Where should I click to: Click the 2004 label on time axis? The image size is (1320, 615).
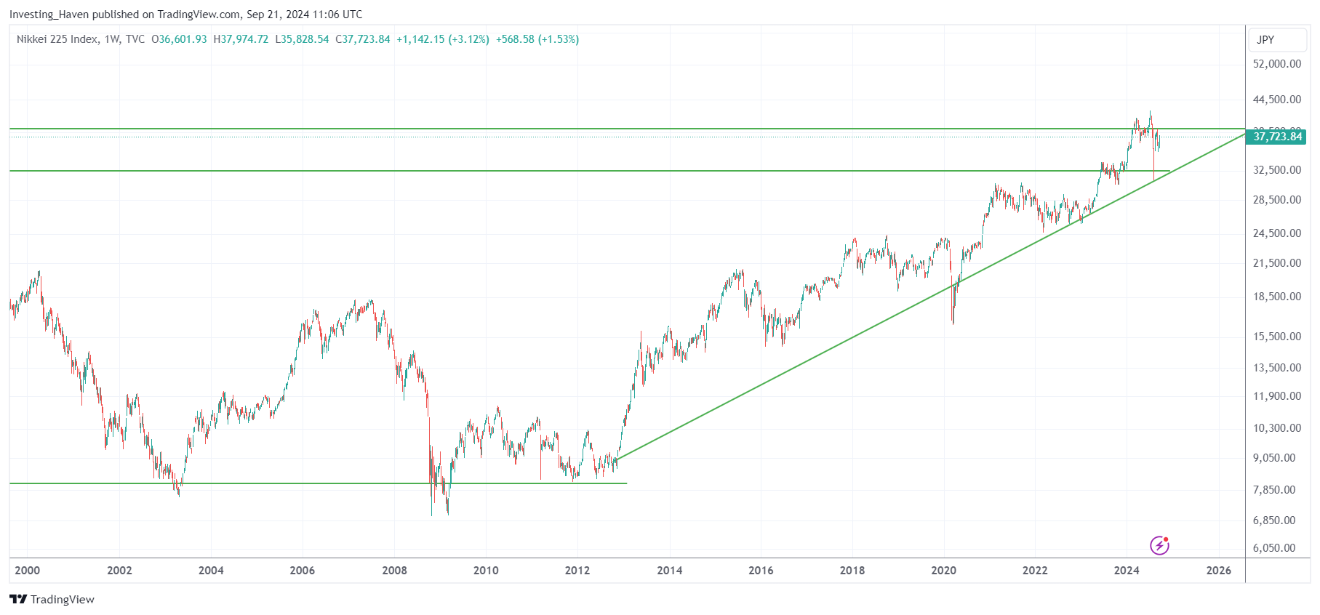[211, 571]
